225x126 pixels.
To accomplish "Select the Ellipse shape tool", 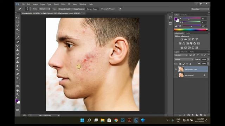I will (x=18, y=86).
